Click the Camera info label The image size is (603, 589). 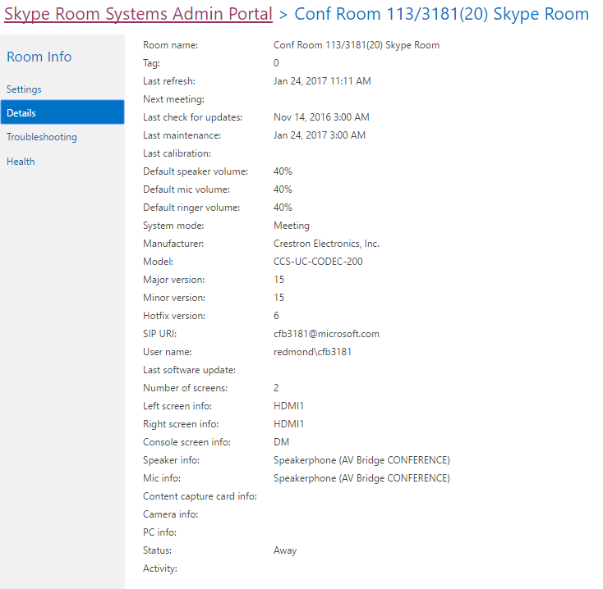coord(170,514)
